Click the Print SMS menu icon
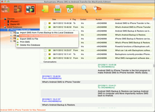 click(x=18, y=42)
